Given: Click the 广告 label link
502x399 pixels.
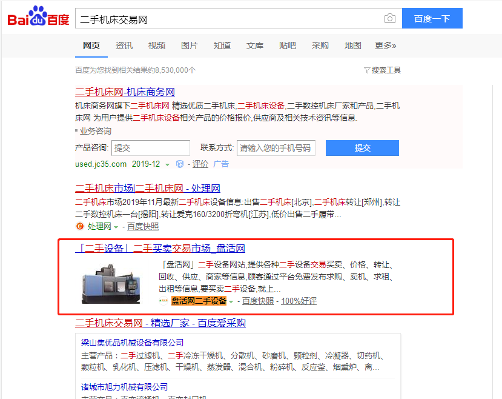Looking at the screenshot, I should click(221, 164).
